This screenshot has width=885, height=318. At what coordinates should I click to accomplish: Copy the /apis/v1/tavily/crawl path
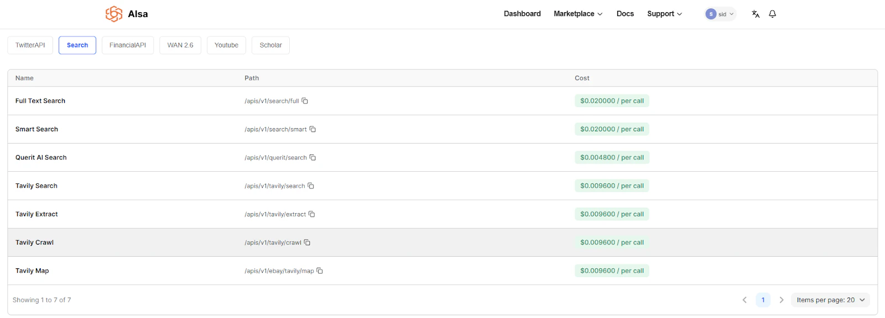pos(307,242)
